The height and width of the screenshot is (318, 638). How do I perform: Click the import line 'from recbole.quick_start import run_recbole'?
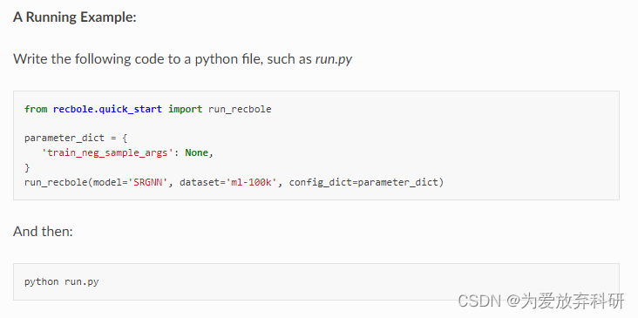(x=147, y=109)
